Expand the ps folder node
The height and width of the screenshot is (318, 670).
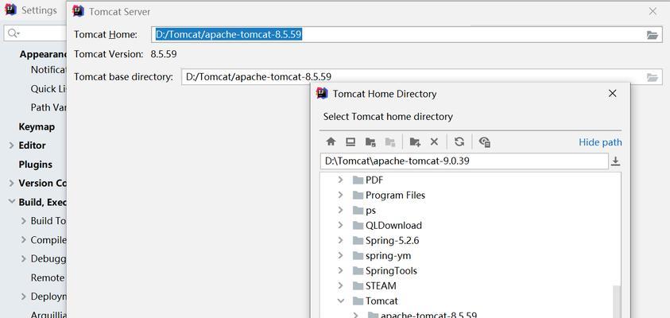pyautogui.click(x=340, y=210)
